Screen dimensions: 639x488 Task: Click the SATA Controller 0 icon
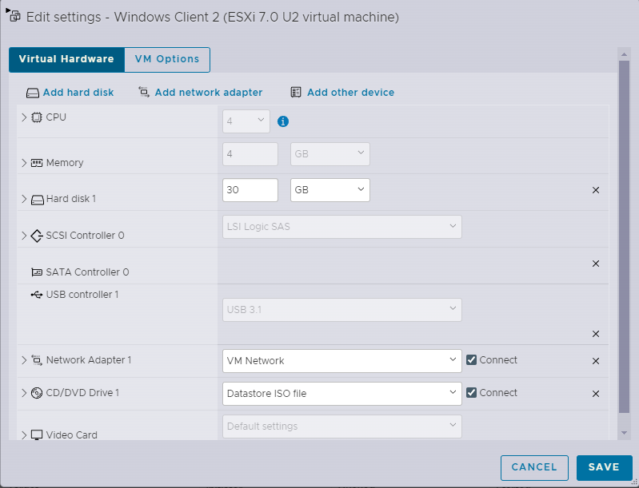pos(37,272)
